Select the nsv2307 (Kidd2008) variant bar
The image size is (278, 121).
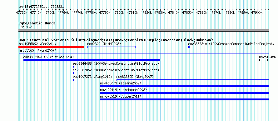click(112, 47)
